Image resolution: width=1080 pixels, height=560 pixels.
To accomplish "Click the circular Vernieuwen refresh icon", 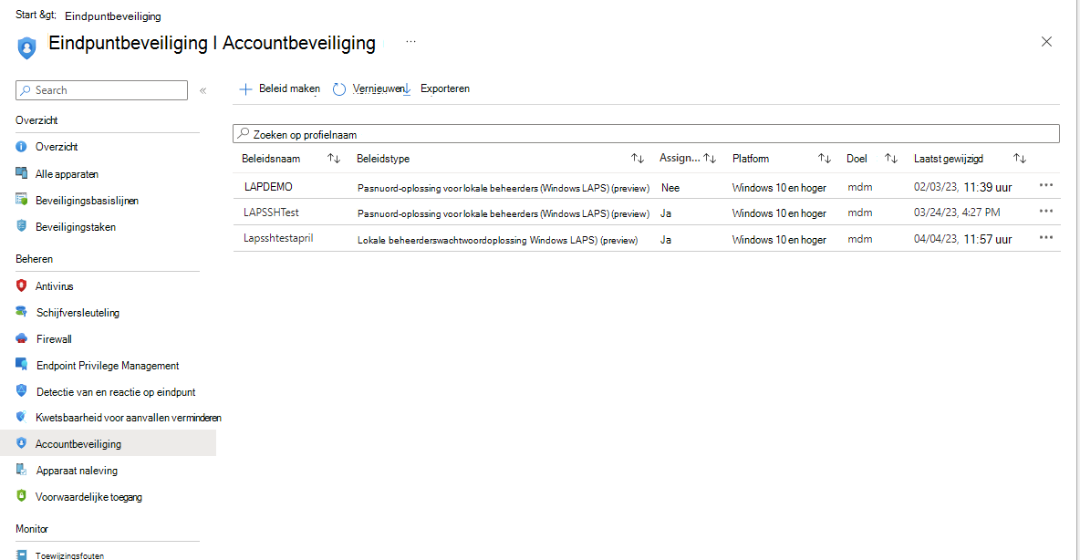I will (x=339, y=89).
